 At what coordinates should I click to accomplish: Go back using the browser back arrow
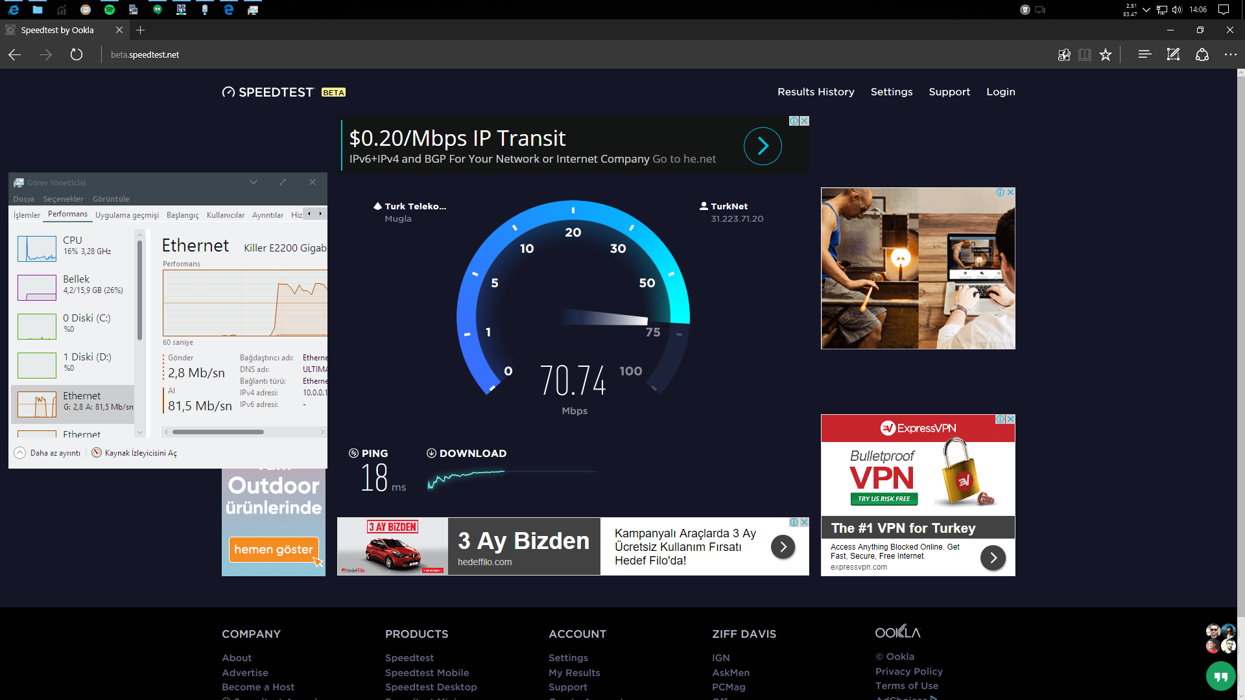15,54
